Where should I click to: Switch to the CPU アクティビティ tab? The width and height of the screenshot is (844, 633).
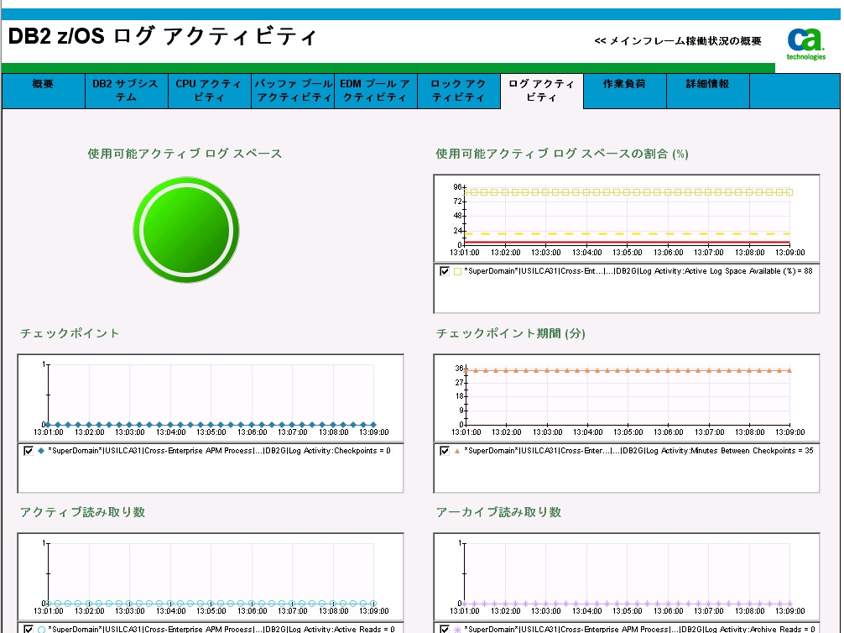tap(208, 90)
